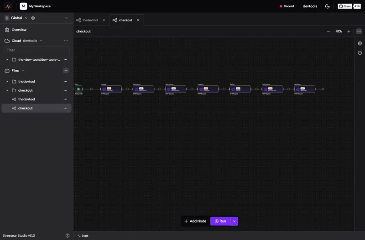The image size is (365, 240).
Task: Open flow settings gear icon
Action: tap(360, 43)
